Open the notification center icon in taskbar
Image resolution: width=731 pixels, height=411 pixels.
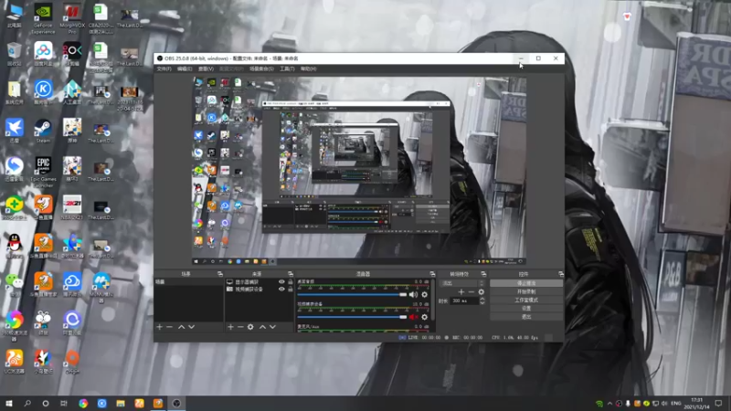pos(719,403)
